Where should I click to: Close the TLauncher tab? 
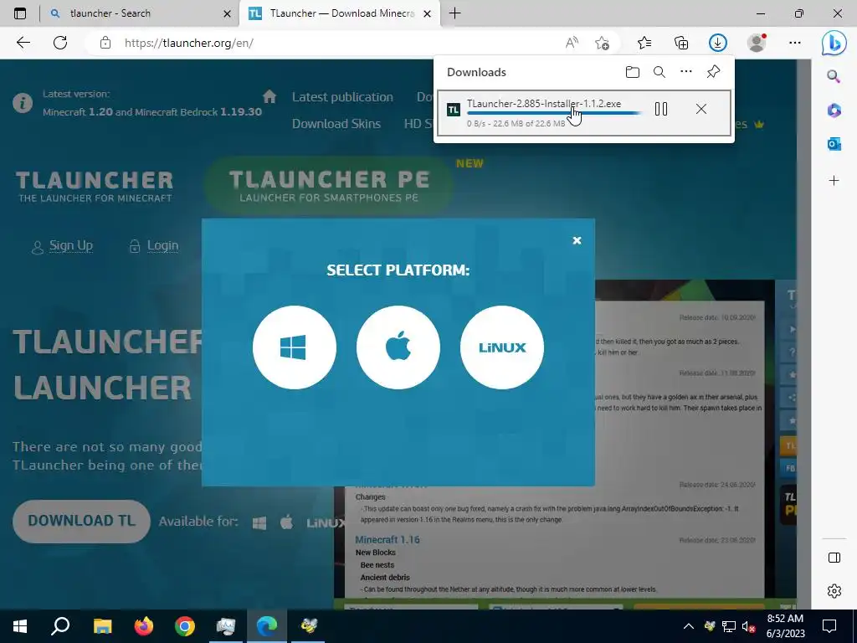[x=428, y=13]
